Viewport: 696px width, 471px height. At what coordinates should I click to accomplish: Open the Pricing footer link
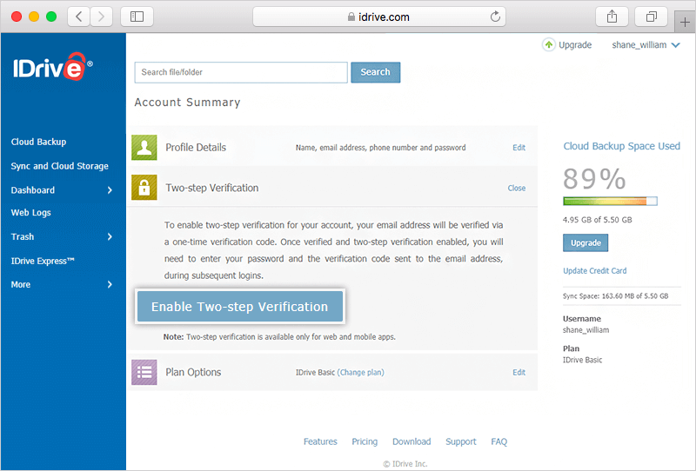tap(365, 441)
